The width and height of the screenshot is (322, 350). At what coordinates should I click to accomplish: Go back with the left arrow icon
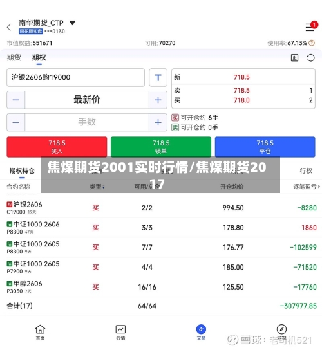9,28
